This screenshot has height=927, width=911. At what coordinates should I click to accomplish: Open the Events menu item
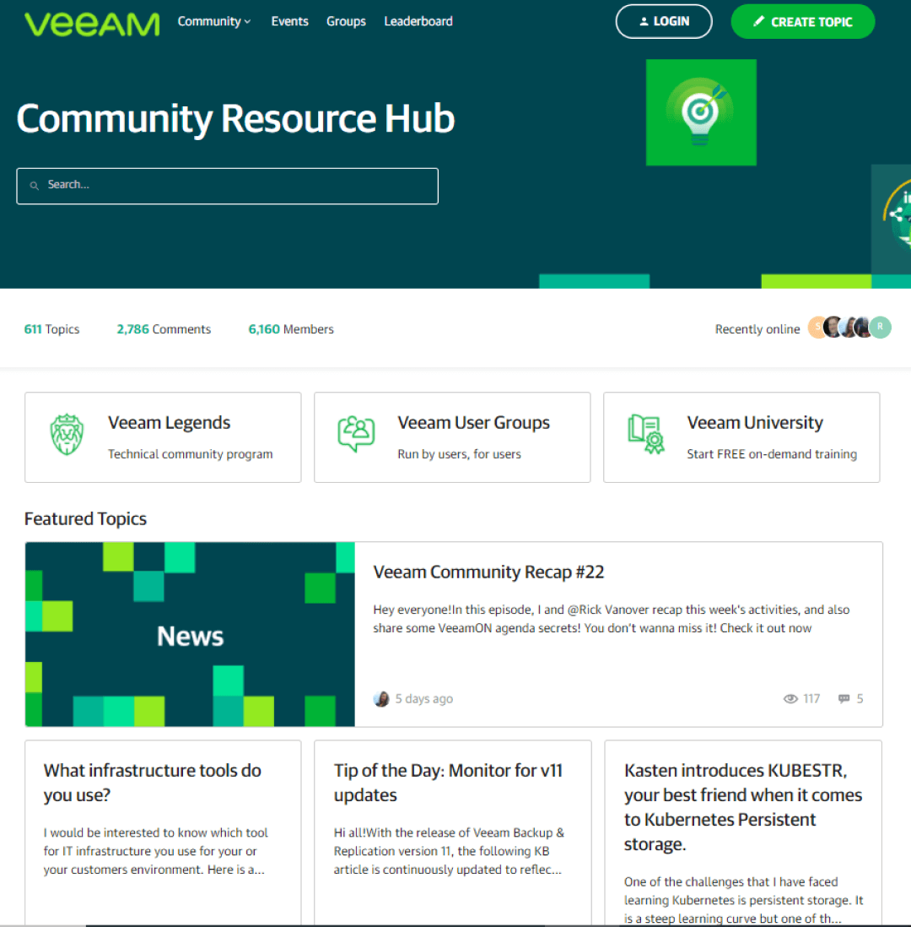(289, 22)
